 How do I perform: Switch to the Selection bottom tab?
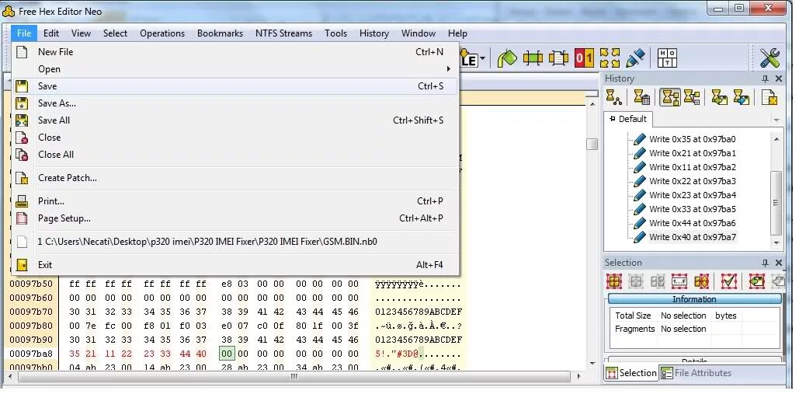point(631,373)
